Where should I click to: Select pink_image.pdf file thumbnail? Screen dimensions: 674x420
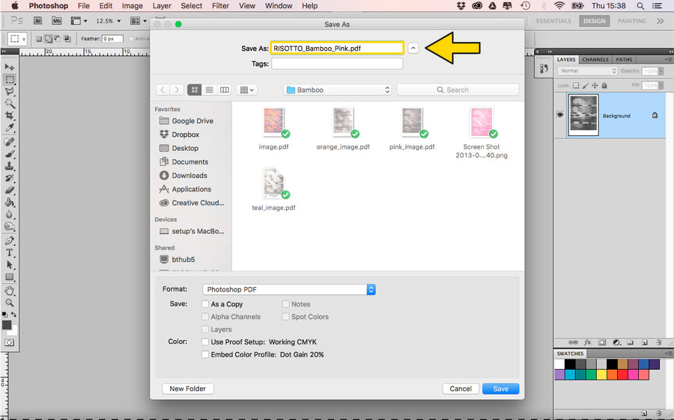(412, 123)
